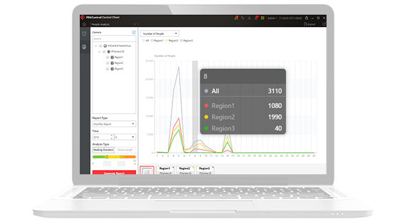Open the Number of People dropdown
394x224 pixels.
(x=160, y=33)
